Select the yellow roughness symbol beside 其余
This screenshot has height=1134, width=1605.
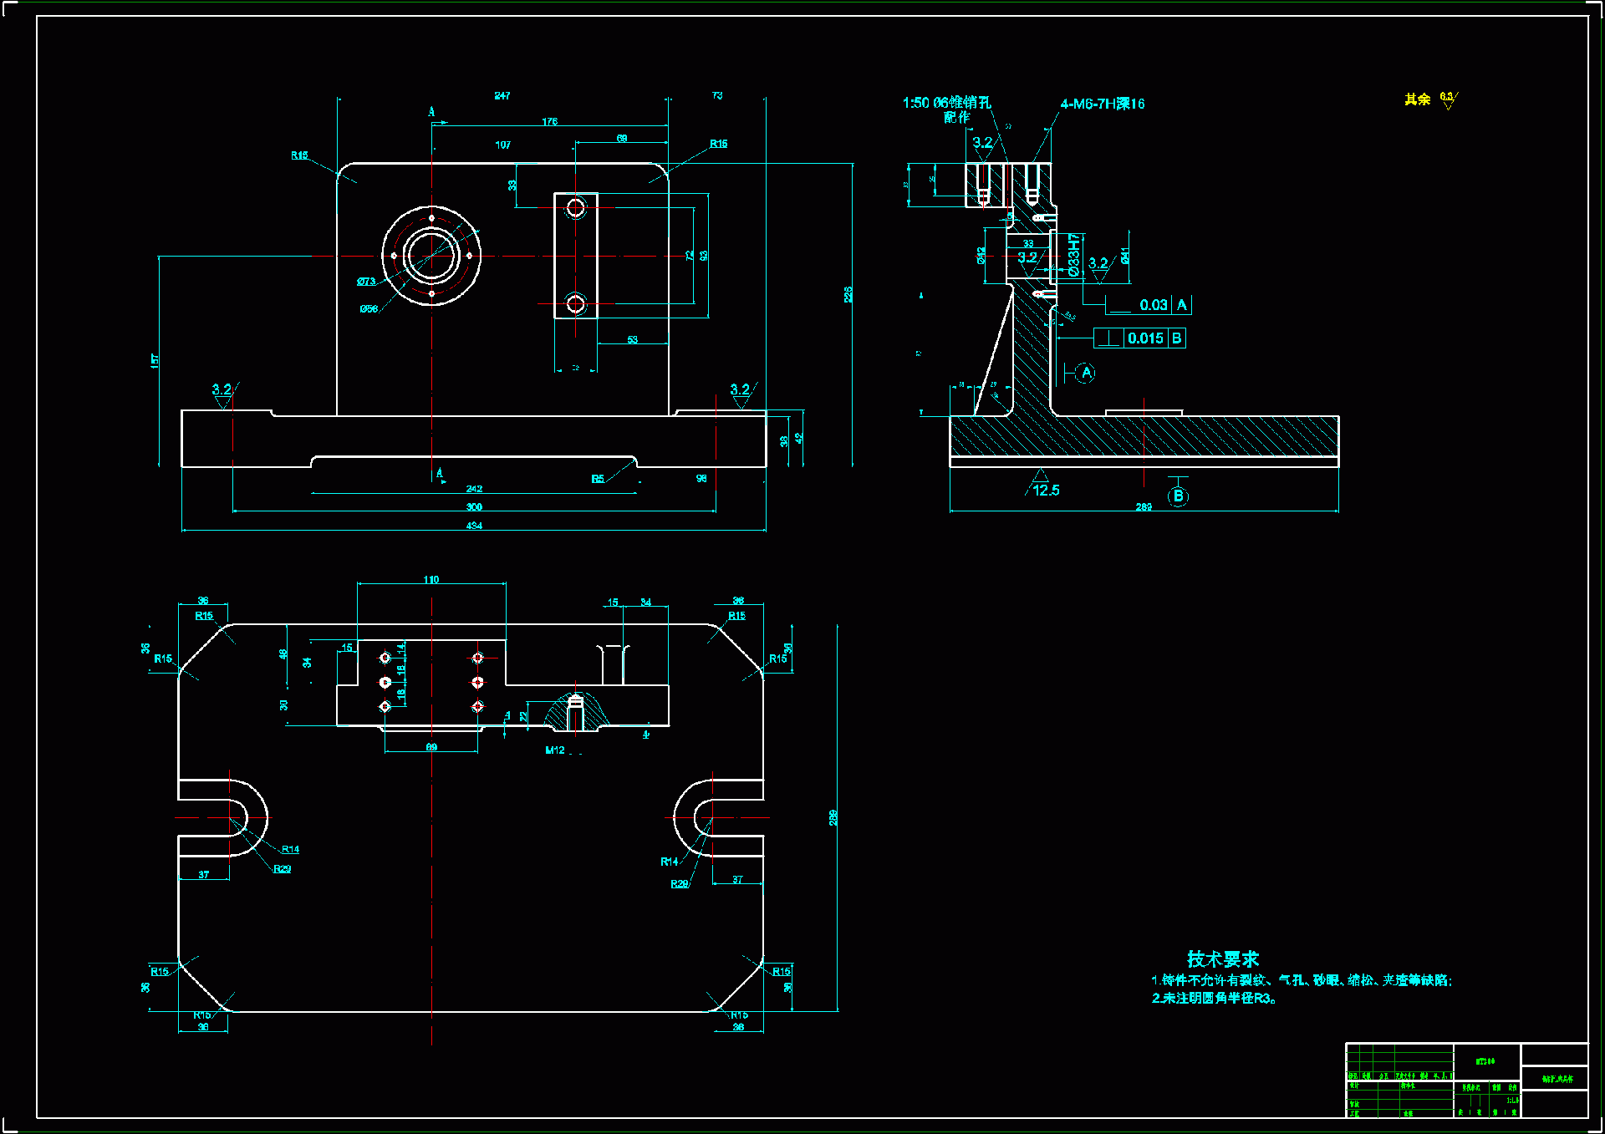(x=1449, y=100)
